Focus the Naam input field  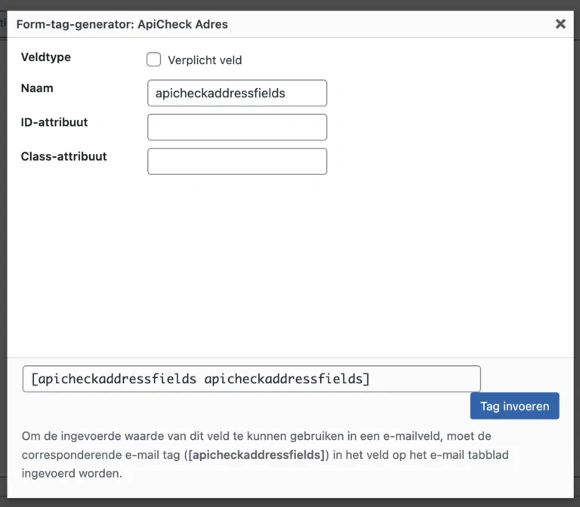coord(237,93)
